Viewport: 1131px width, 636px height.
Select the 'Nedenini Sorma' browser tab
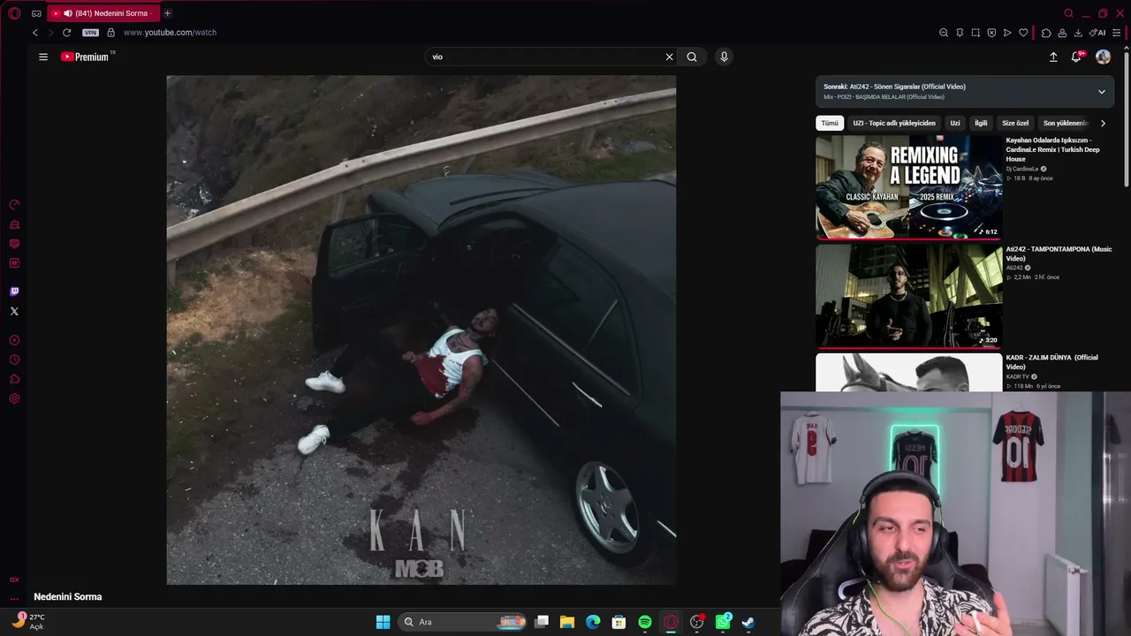pyautogui.click(x=102, y=13)
